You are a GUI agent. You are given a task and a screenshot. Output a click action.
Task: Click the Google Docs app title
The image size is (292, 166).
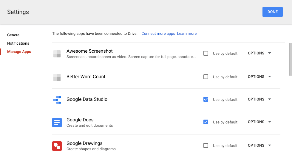[80, 120]
